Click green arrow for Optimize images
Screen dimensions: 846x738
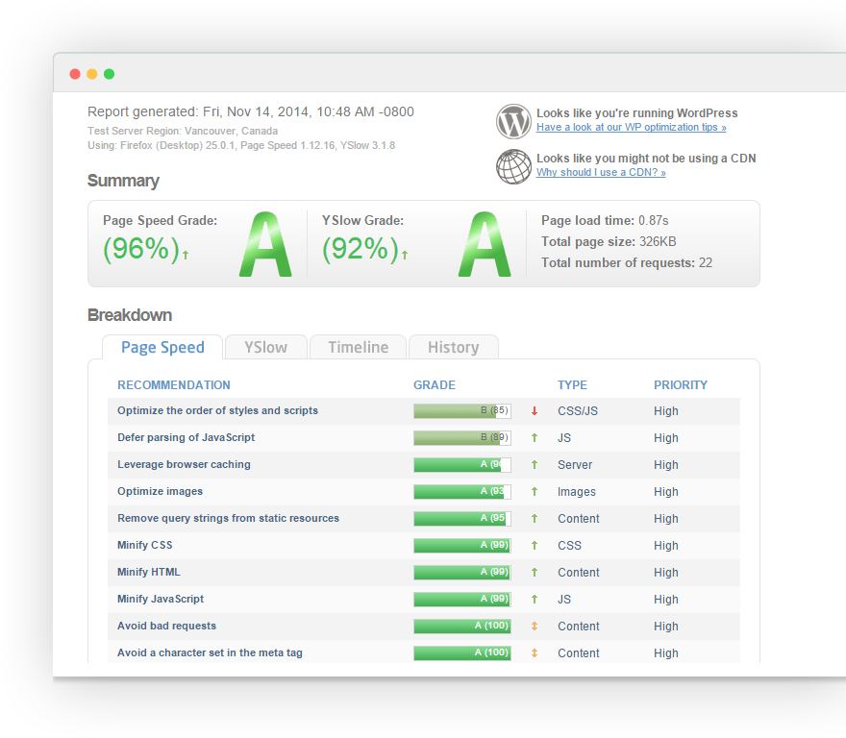535,491
